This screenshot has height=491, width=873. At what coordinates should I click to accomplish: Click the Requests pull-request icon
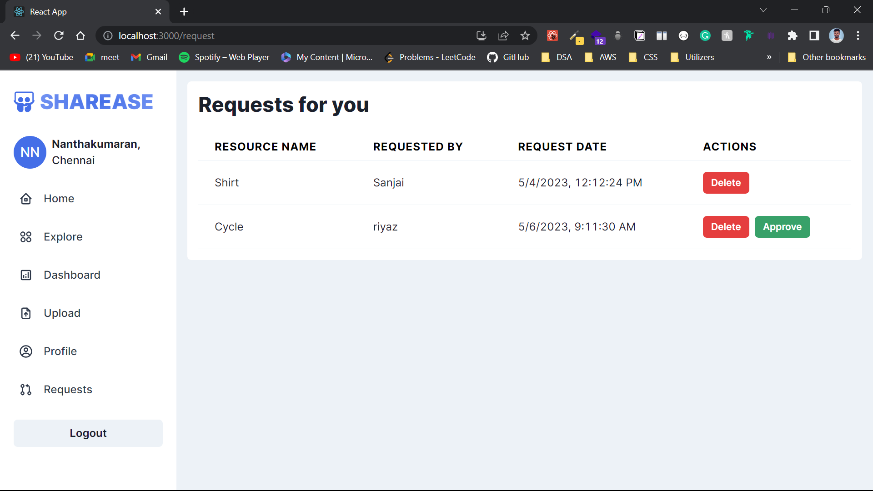(26, 390)
